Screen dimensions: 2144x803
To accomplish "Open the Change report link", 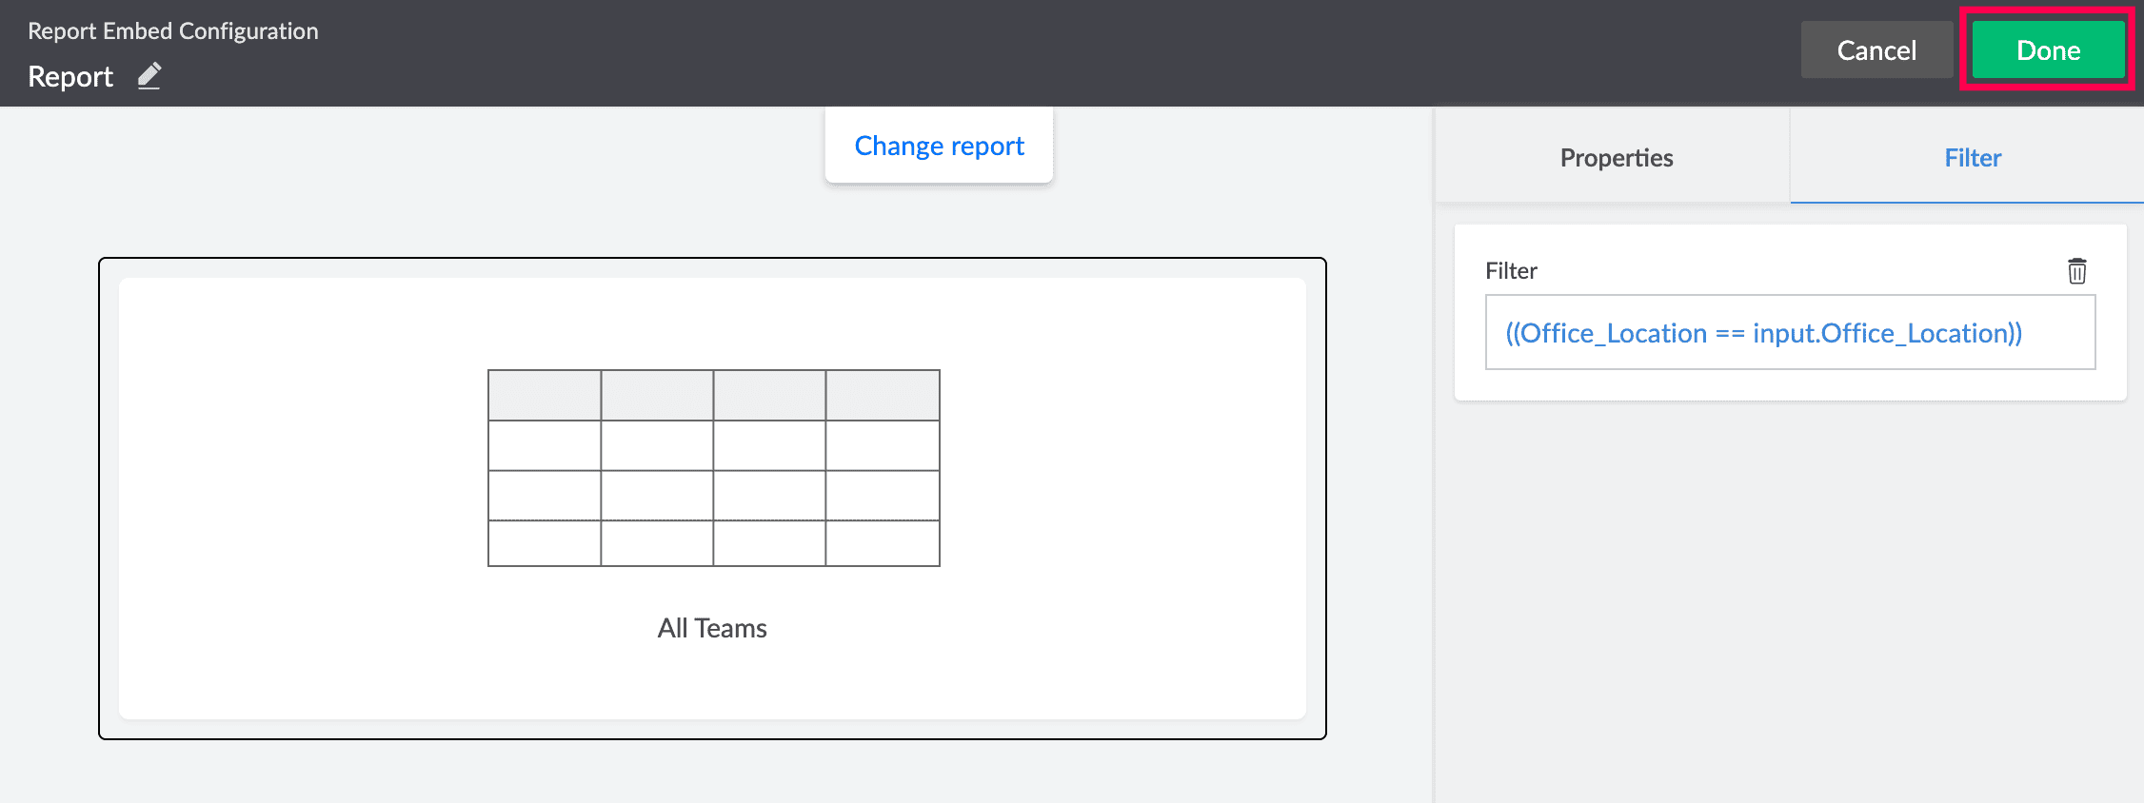I will [939, 146].
